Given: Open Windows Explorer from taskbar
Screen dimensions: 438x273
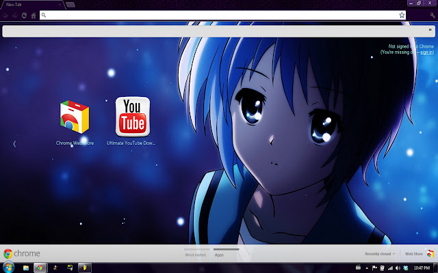Looking at the screenshot, I should 26,268.
